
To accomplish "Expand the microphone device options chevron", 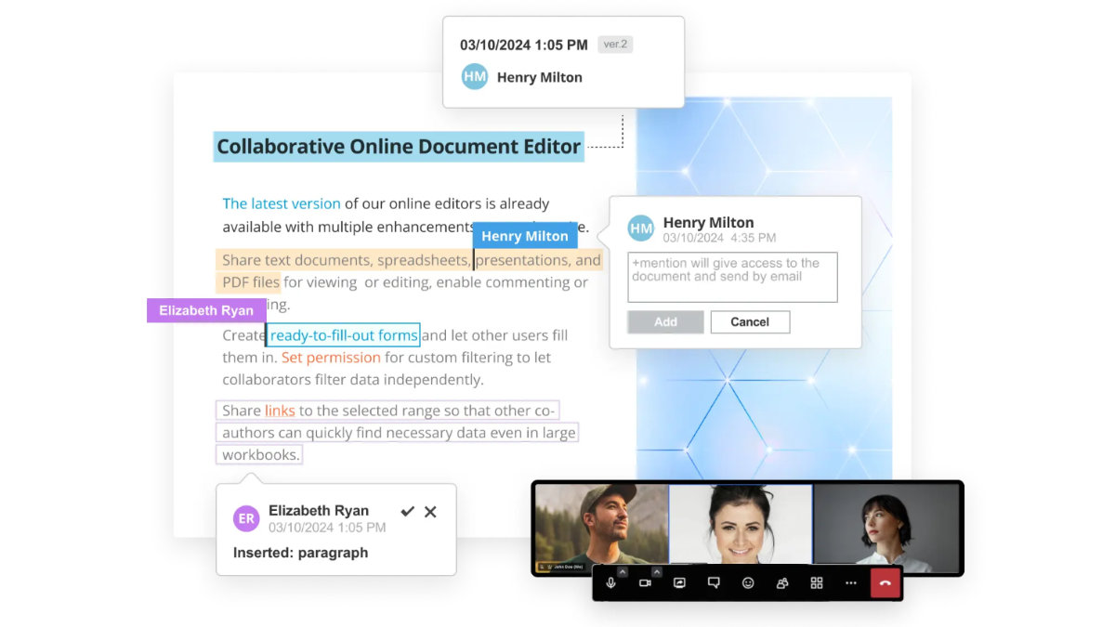I will (622, 571).
